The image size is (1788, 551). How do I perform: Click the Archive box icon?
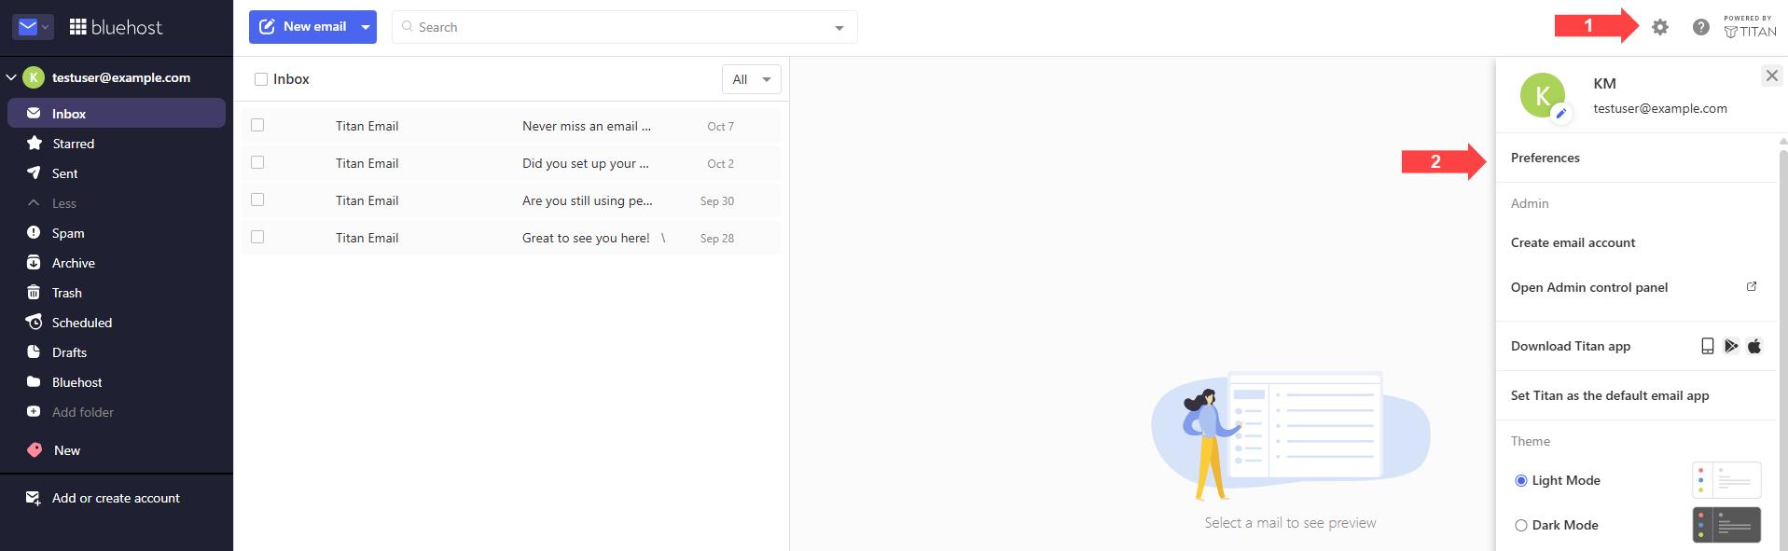click(x=34, y=262)
